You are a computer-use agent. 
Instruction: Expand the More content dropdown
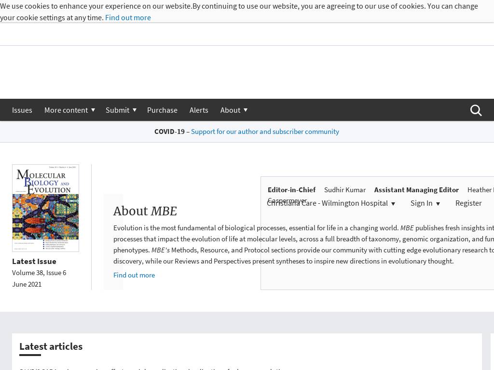pyautogui.click(x=66, y=110)
